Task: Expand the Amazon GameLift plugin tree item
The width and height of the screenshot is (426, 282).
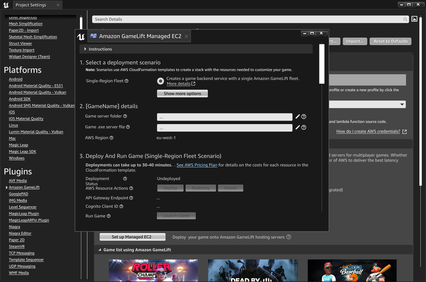Action: (x=7, y=187)
